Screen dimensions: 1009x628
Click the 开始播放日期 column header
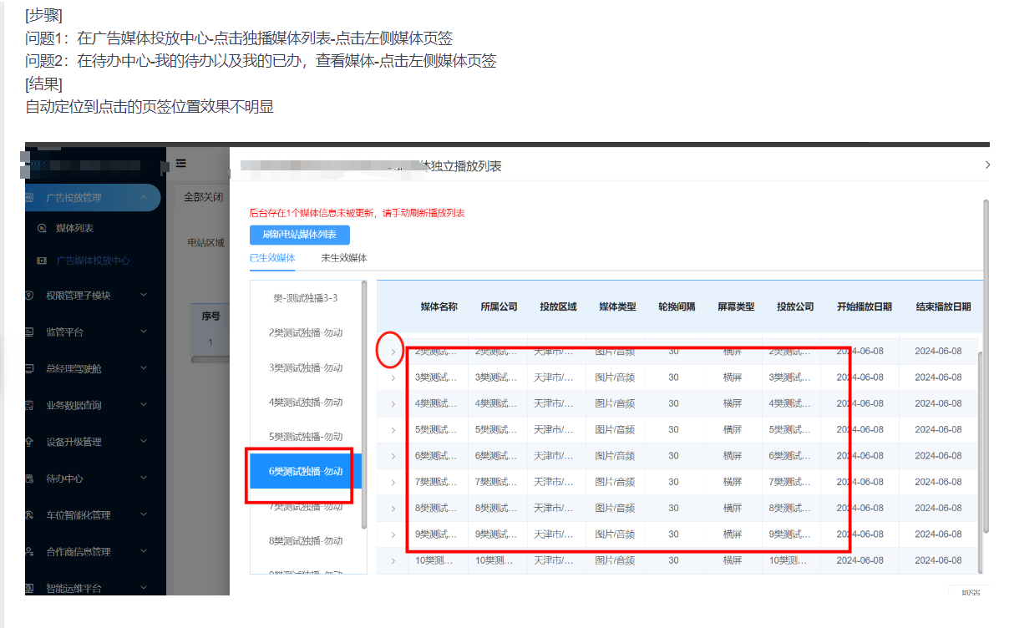864,306
